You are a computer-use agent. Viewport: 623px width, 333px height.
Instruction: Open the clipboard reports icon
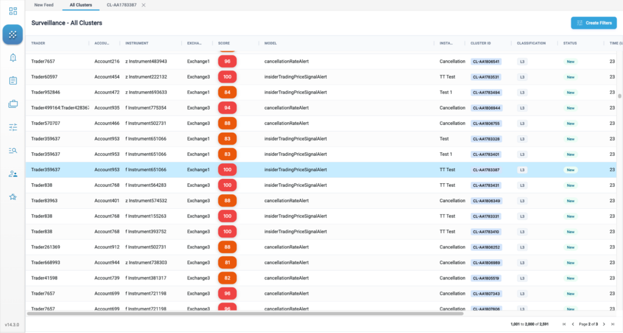click(13, 81)
